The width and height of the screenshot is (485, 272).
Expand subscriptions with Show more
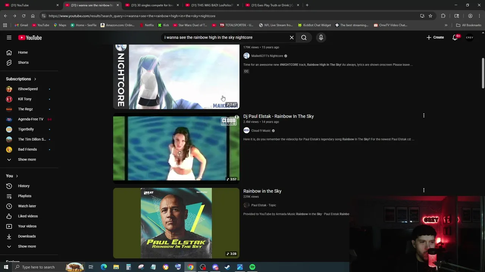[x=27, y=159]
